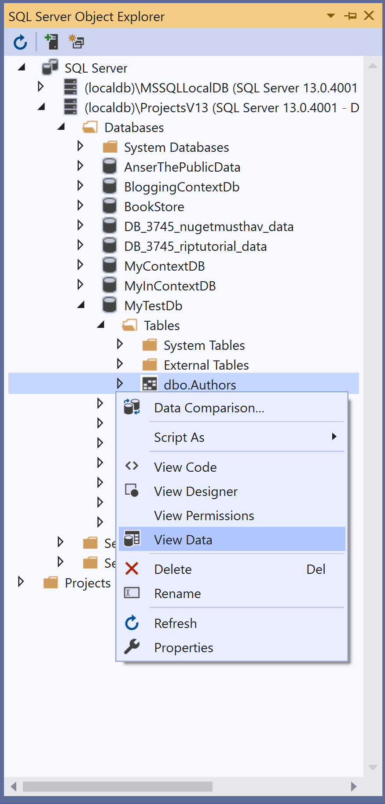Choose Rename in context menu
Screen dimensions: 385x804
pyautogui.click(x=232, y=593)
